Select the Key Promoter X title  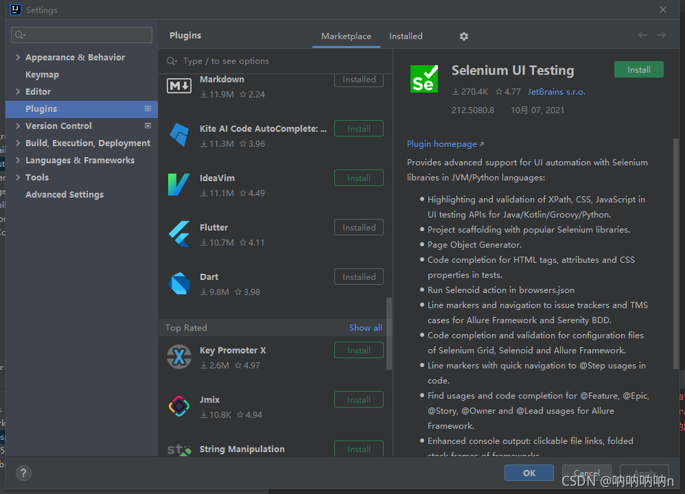click(x=233, y=351)
